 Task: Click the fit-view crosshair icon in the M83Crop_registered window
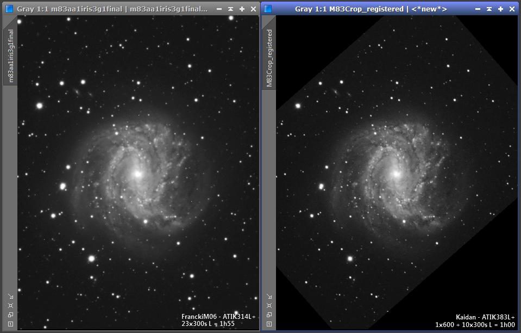pos(269,305)
